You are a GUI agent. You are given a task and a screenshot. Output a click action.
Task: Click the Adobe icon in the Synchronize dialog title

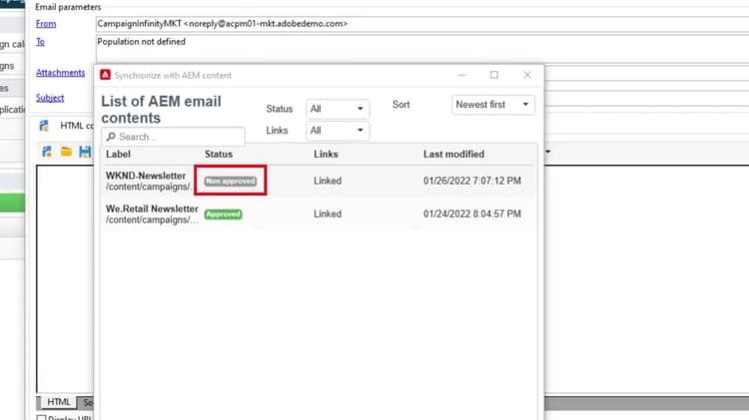[105, 75]
